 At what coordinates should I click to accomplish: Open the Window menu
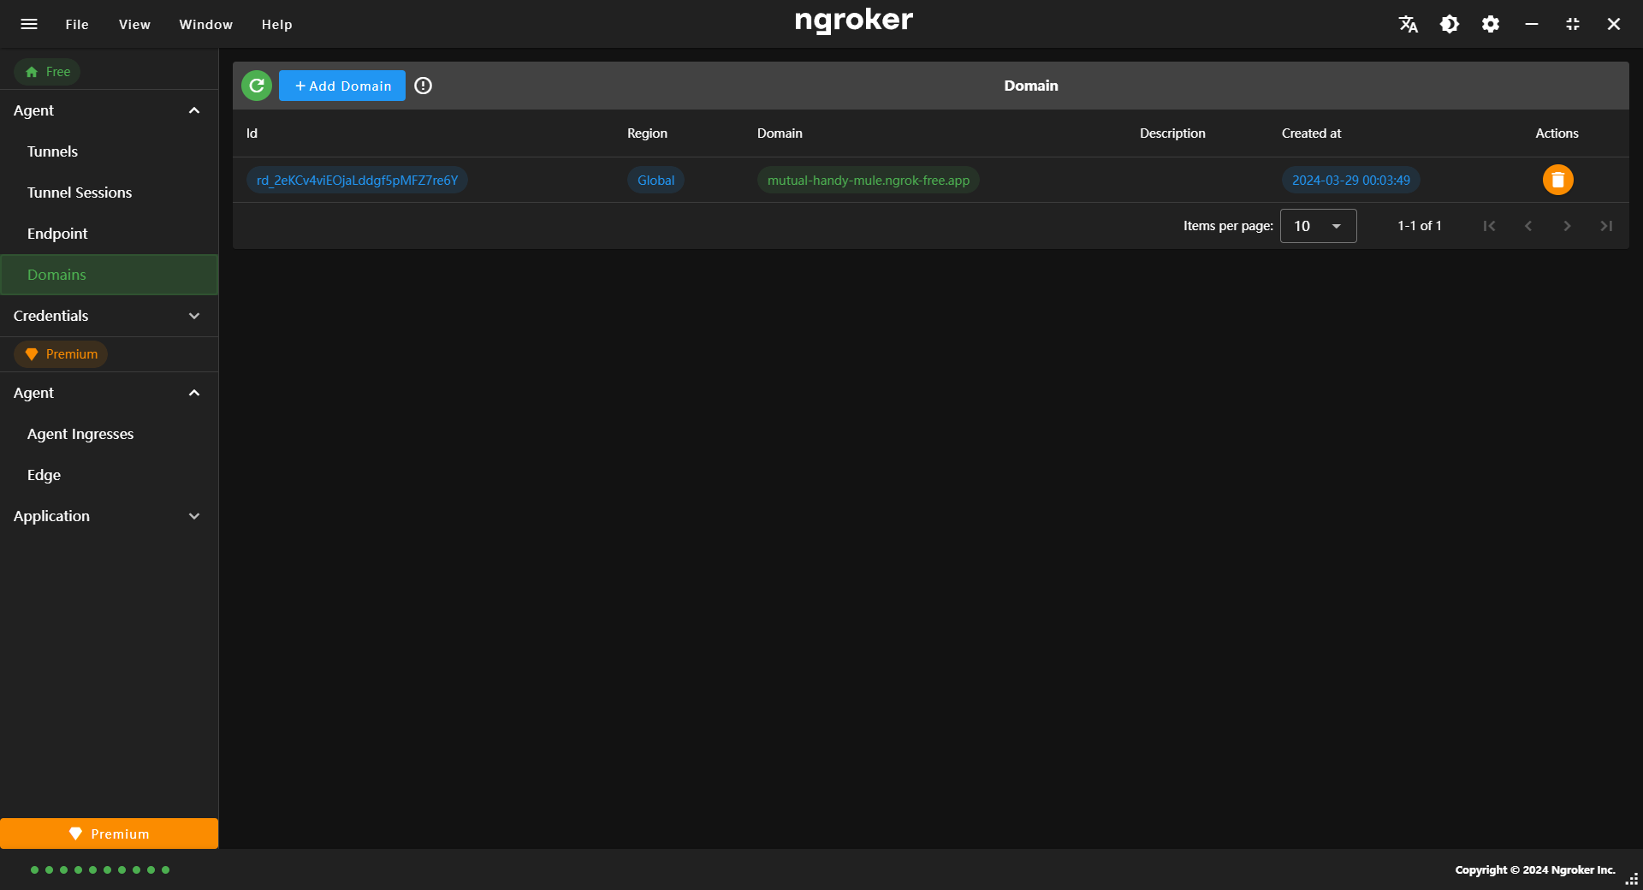coord(205,25)
